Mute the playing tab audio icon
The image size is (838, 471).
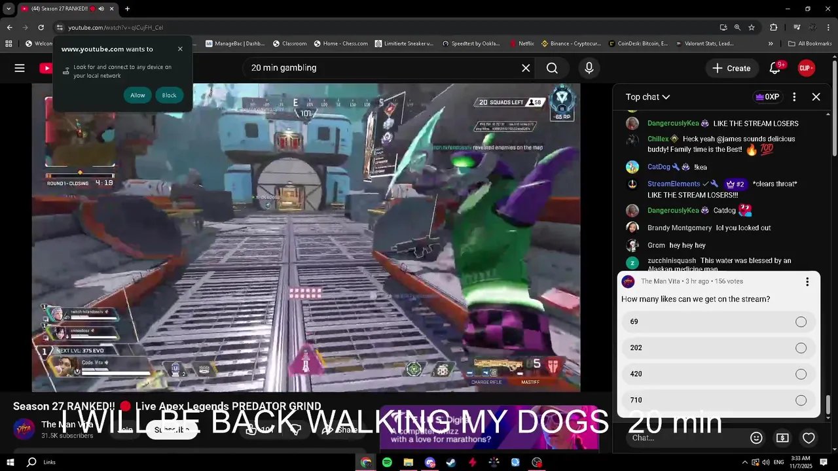pyautogui.click(x=101, y=9)
